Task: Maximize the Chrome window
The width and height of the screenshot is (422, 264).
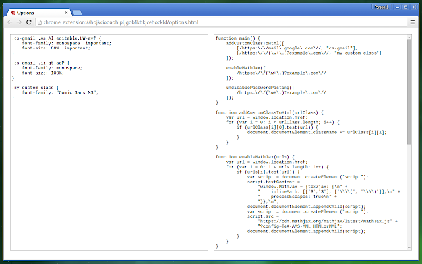Action: [406, 7]
